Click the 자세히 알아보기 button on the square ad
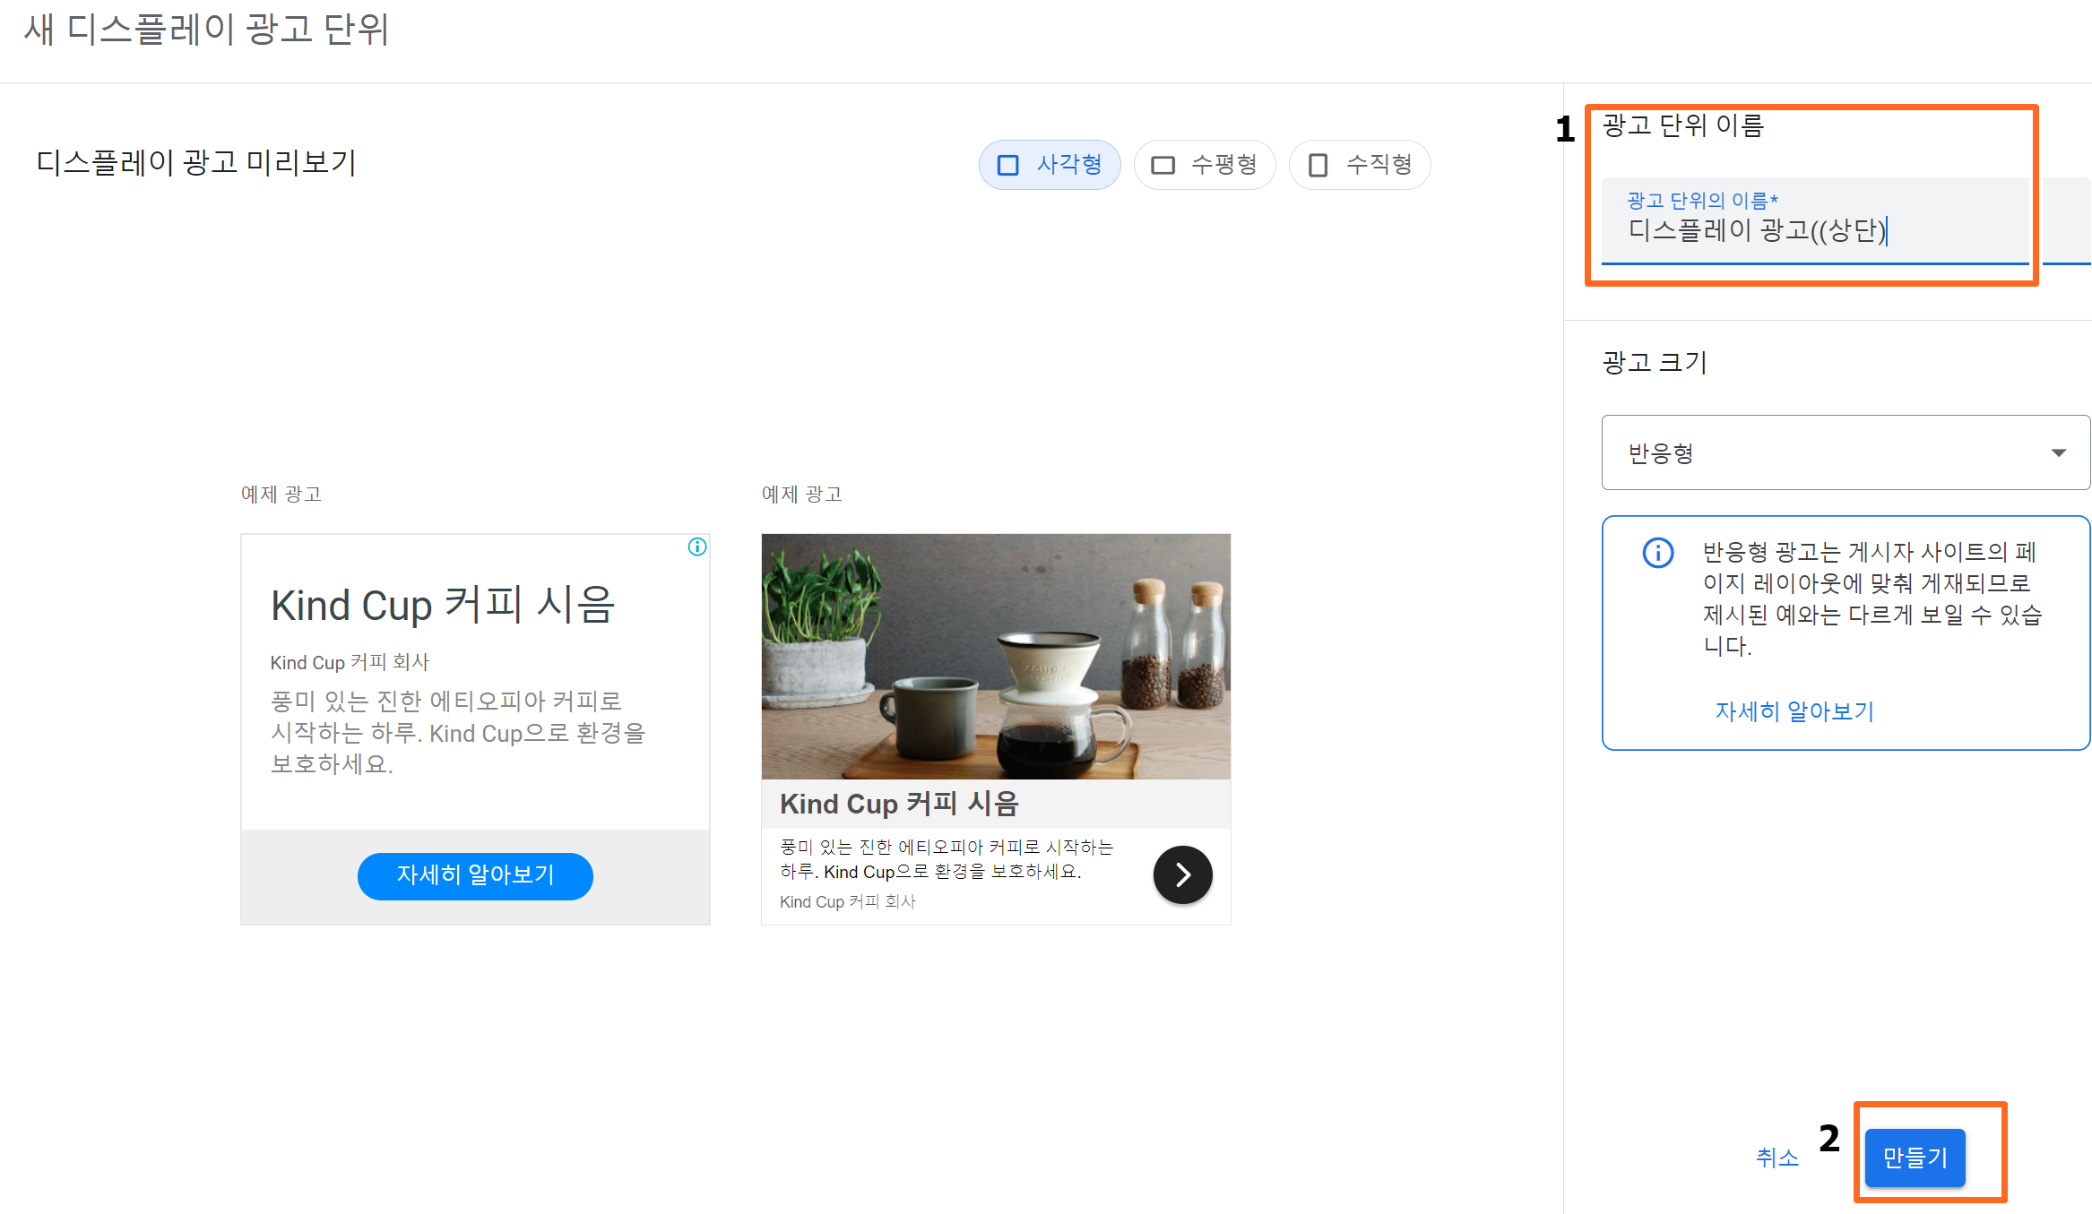This screenshot has height=1214, width=2092. tap(474, 876)
